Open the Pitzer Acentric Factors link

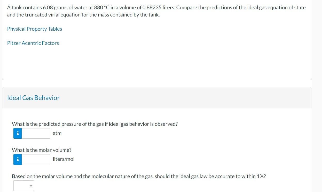pyautogui.click(x=33, y=43)
